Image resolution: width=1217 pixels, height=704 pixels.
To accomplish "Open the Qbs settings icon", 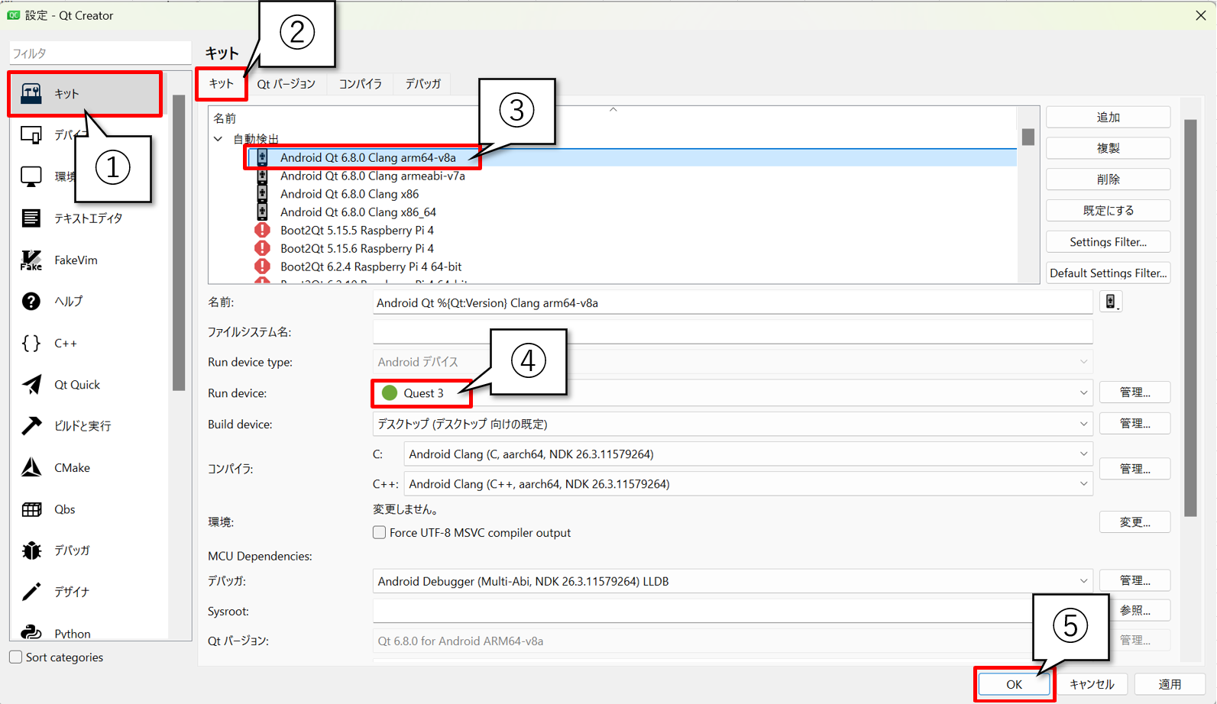I will tap(31, 509).
